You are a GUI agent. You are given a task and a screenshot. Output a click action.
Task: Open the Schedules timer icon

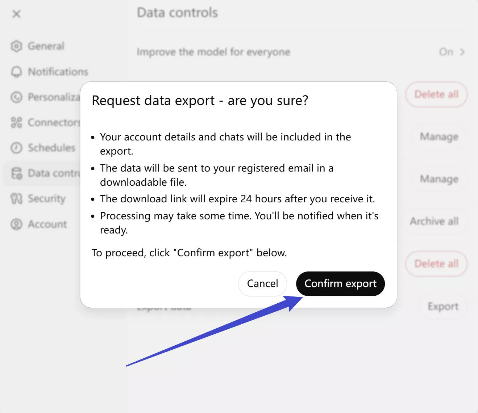pyautogui.click(x=16, y=148)
